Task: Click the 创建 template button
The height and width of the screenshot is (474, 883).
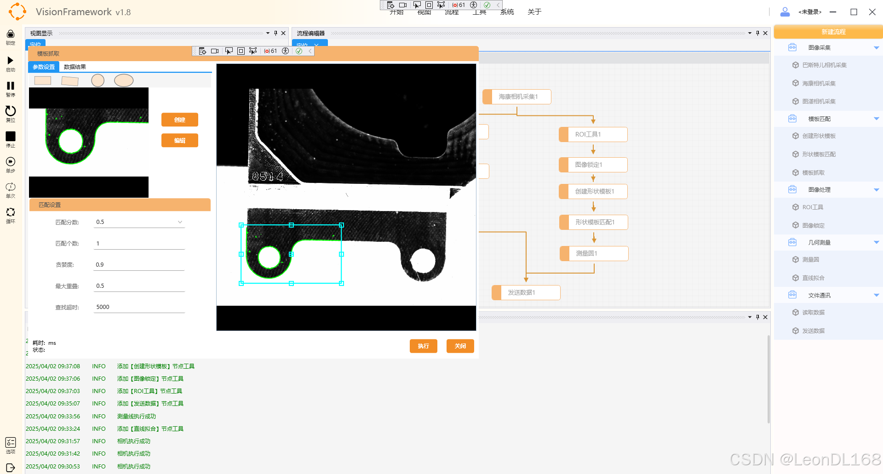Action: click(180, 120)
